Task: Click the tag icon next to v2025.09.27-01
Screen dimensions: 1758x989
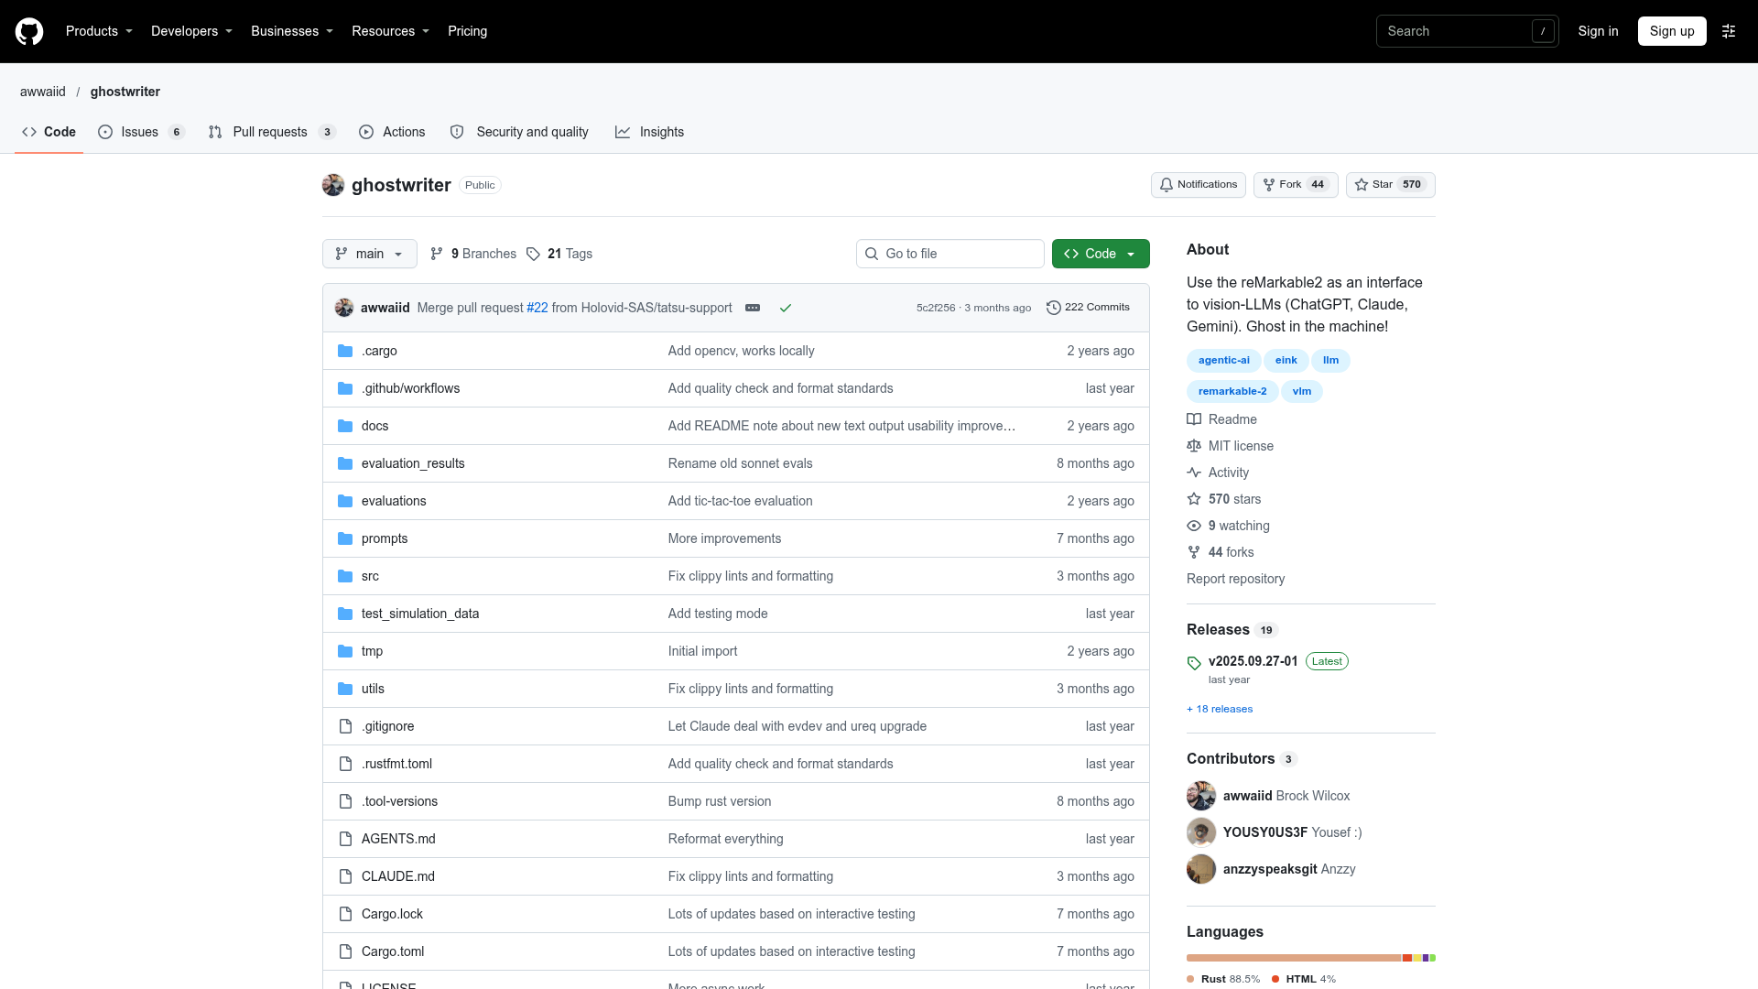Action: (1194, 663)
